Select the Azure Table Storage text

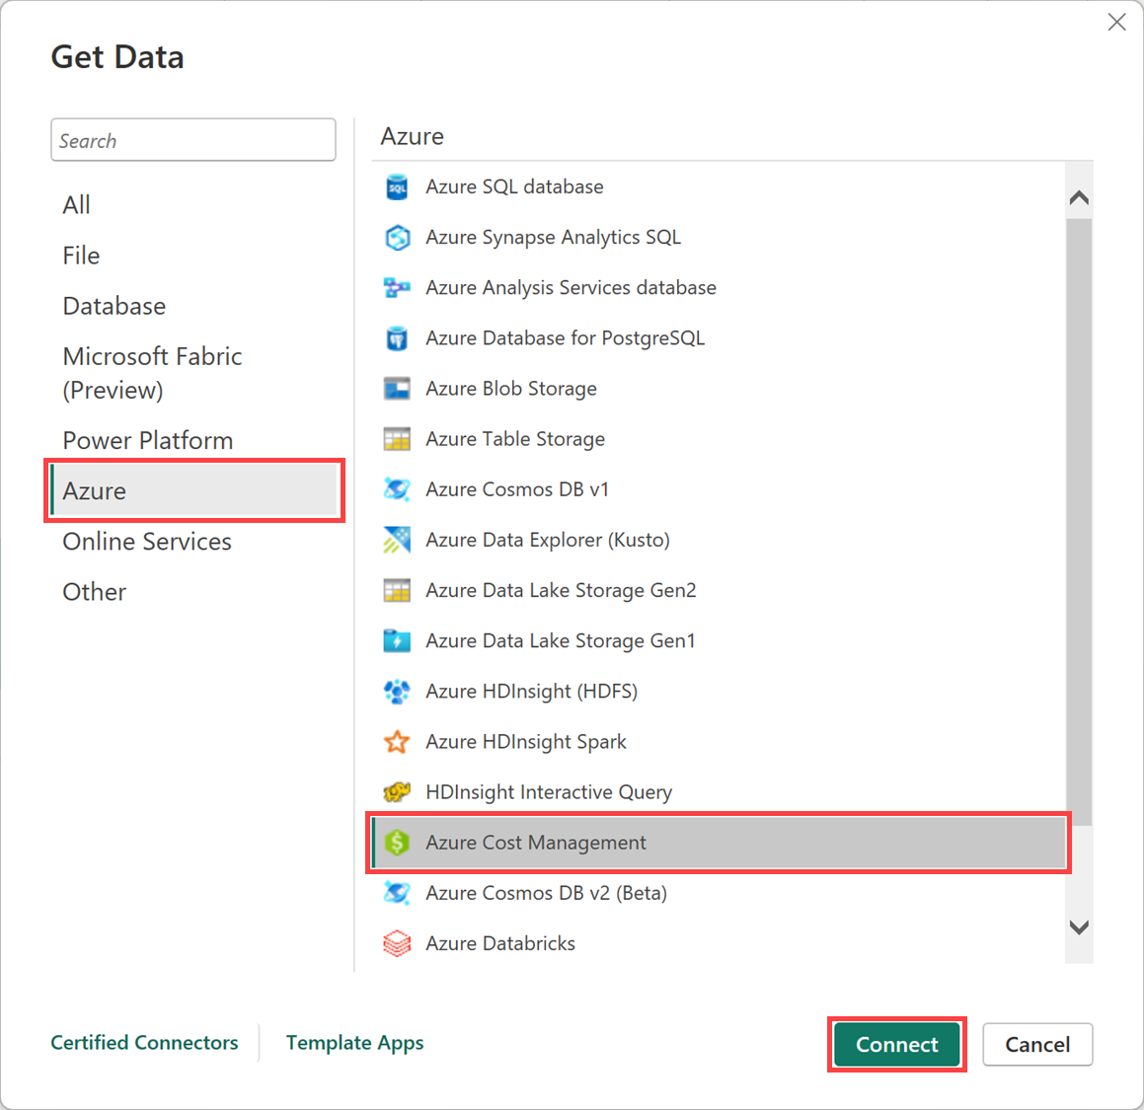(x=515, y=439)
